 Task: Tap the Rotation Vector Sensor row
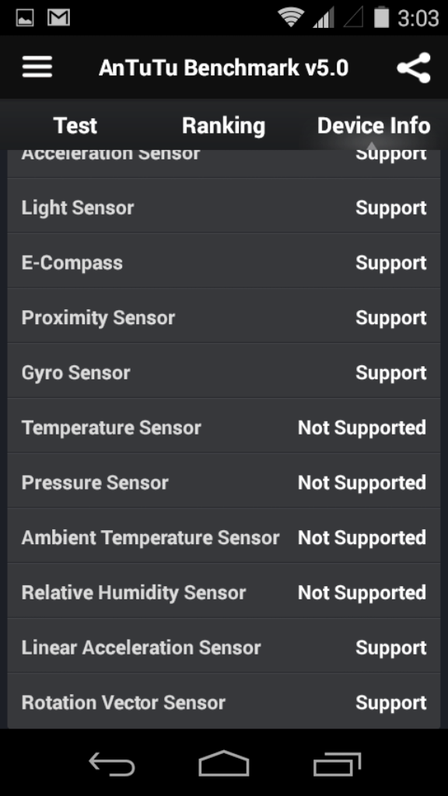point(223,703)
